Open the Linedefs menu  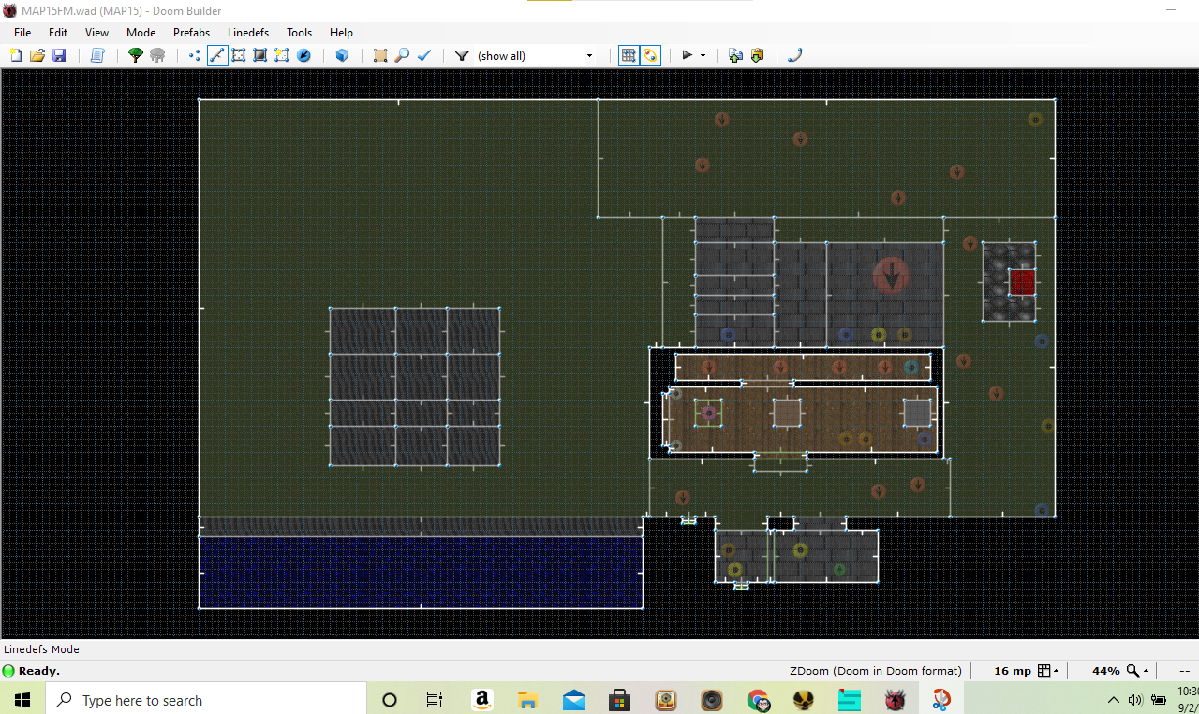point(248,32)
